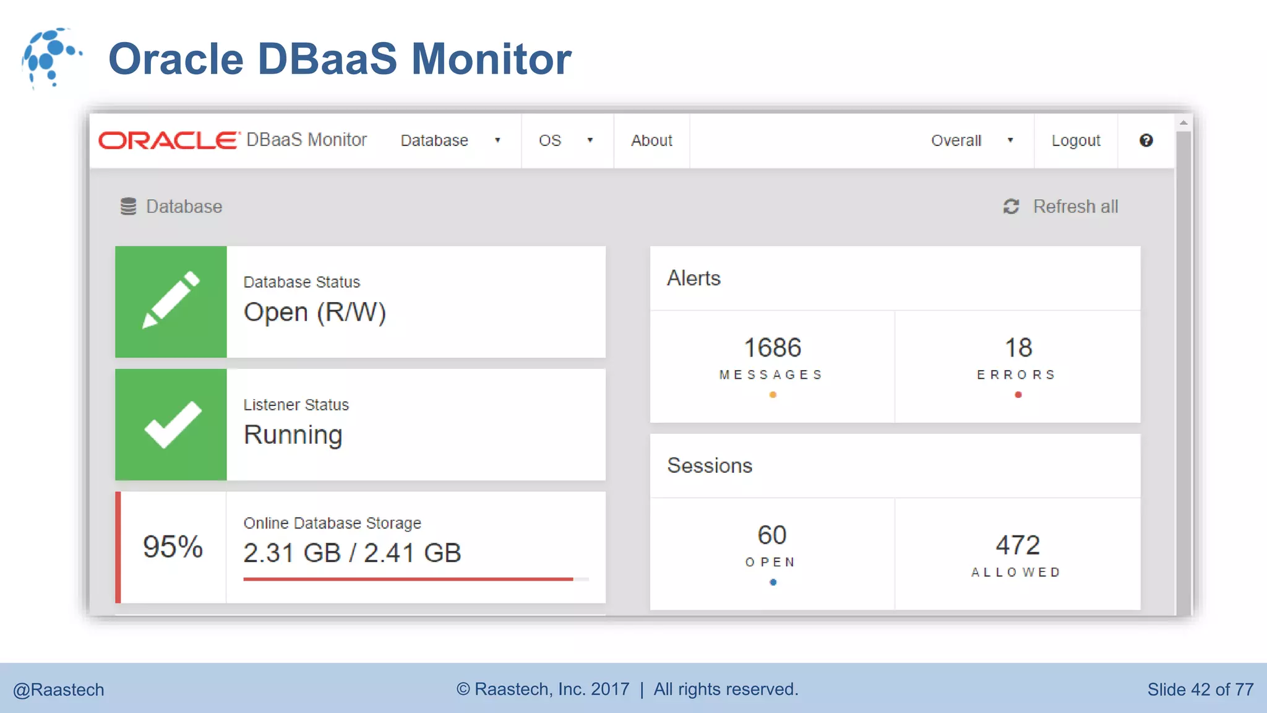Expand the Overall dropdown arrow
This screenshot has height=713, width=1267.
[1010, 140]
